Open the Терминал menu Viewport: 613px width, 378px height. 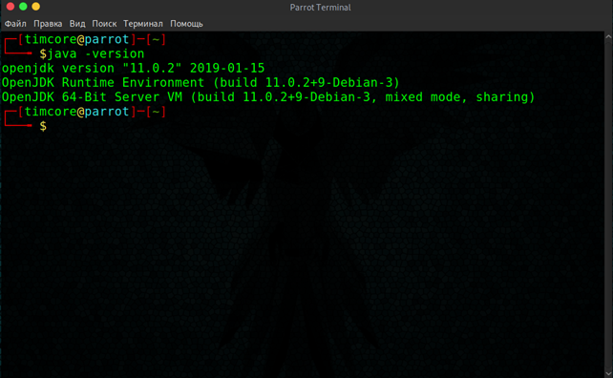pyautogui.click(x=142, y=24)
